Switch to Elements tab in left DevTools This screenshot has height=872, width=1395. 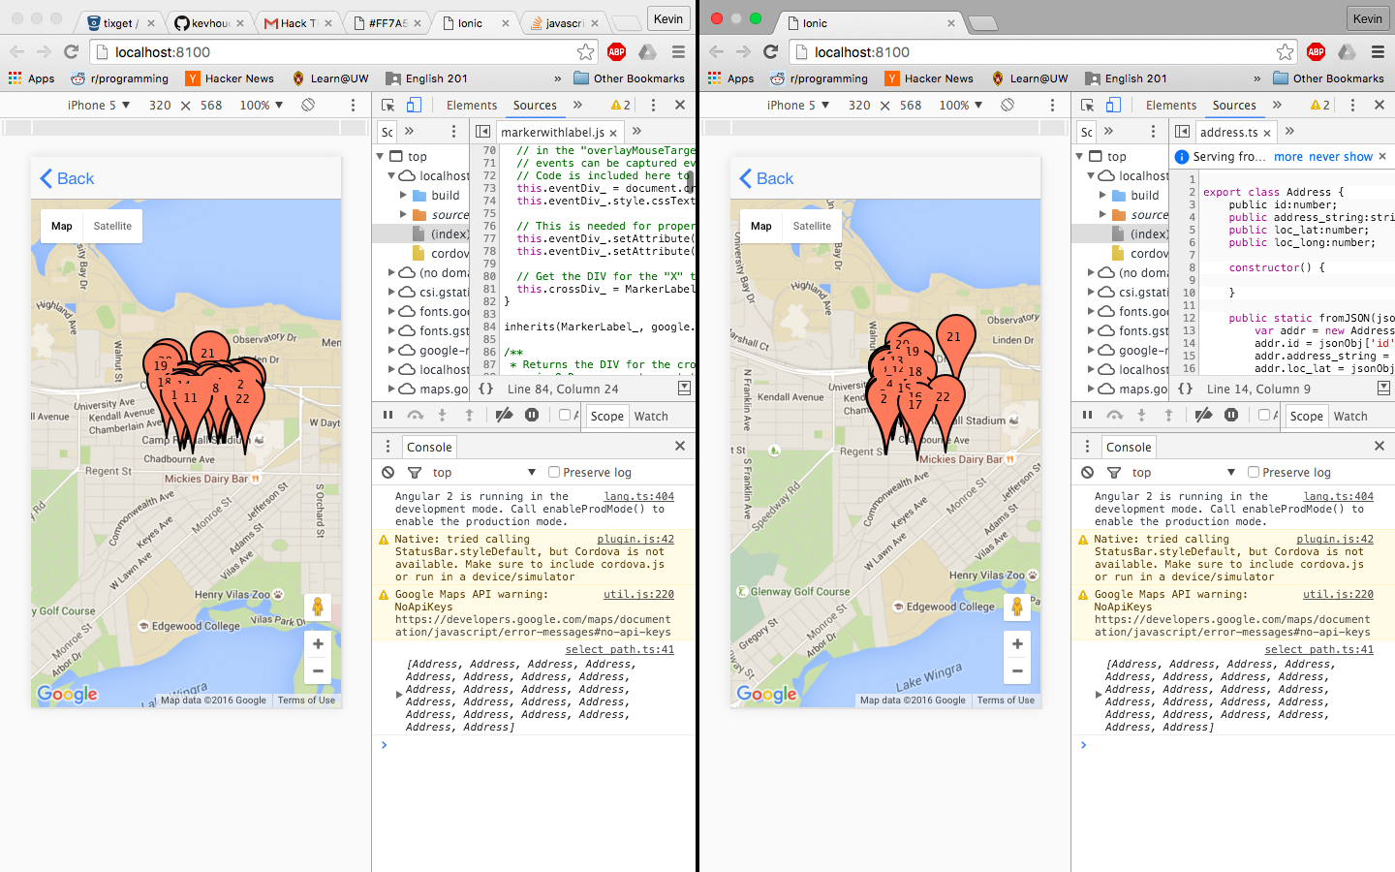tap(472, 105)
